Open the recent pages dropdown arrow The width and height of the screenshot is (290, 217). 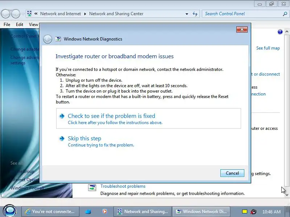pos(23,14)
